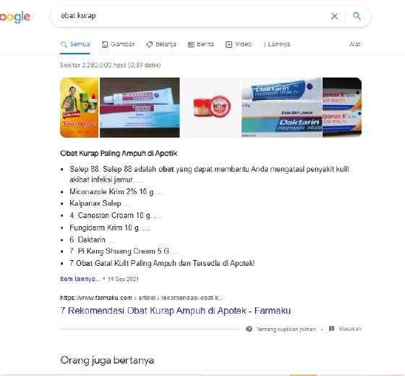
Task: Click the blue magnifier search icon
Action: click(357, 16)
